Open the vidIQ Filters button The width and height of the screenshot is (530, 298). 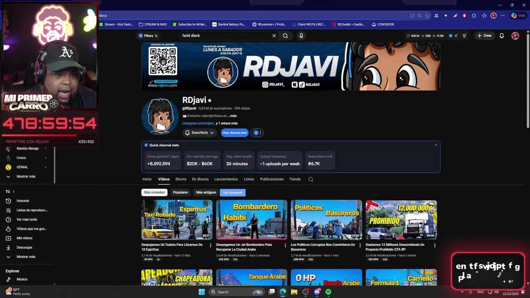(148, 36)
